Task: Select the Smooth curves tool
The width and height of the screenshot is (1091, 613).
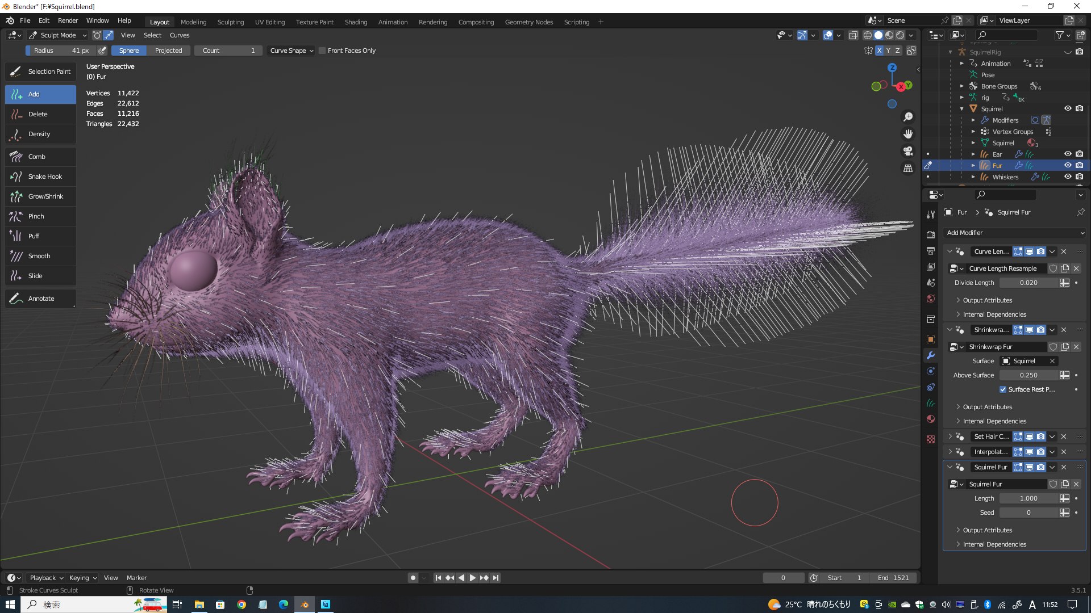Action: pyautogui.click(x=40, y=256)
